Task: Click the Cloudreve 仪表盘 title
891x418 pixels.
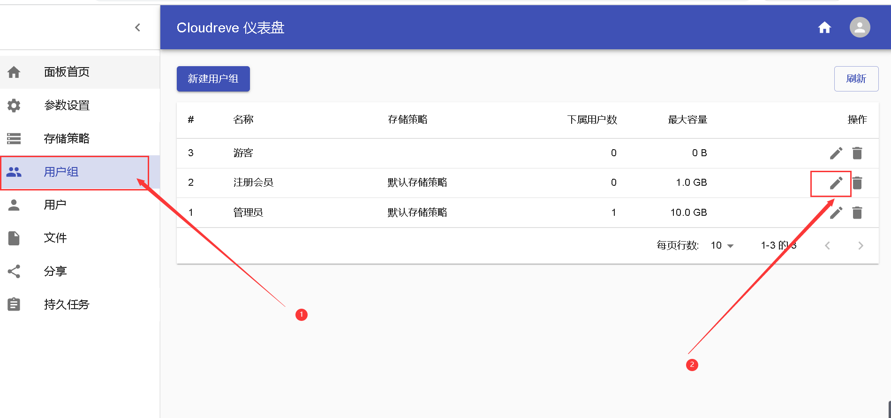Action: (231, 28)
